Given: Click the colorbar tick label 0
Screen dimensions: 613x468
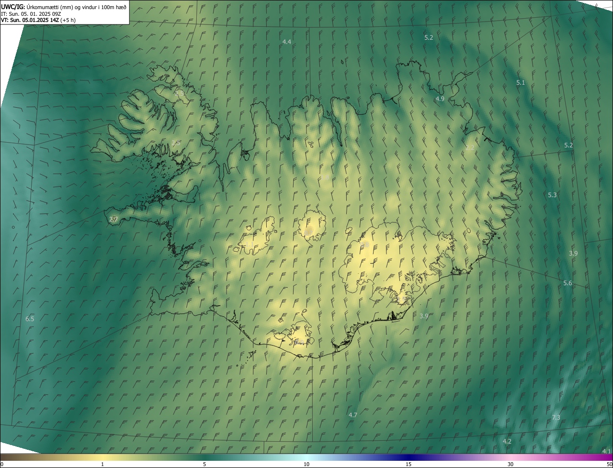Looking at the screenshot, I should click(x=2, y=465).
